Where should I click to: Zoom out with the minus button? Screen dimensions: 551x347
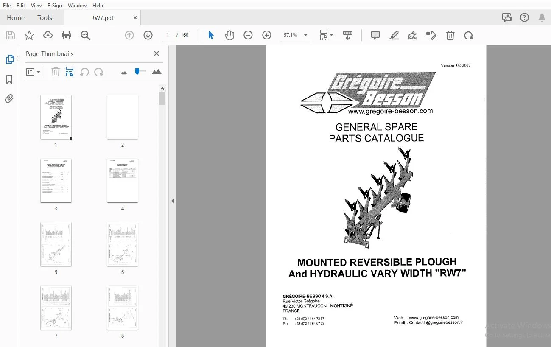pos(248,35)
